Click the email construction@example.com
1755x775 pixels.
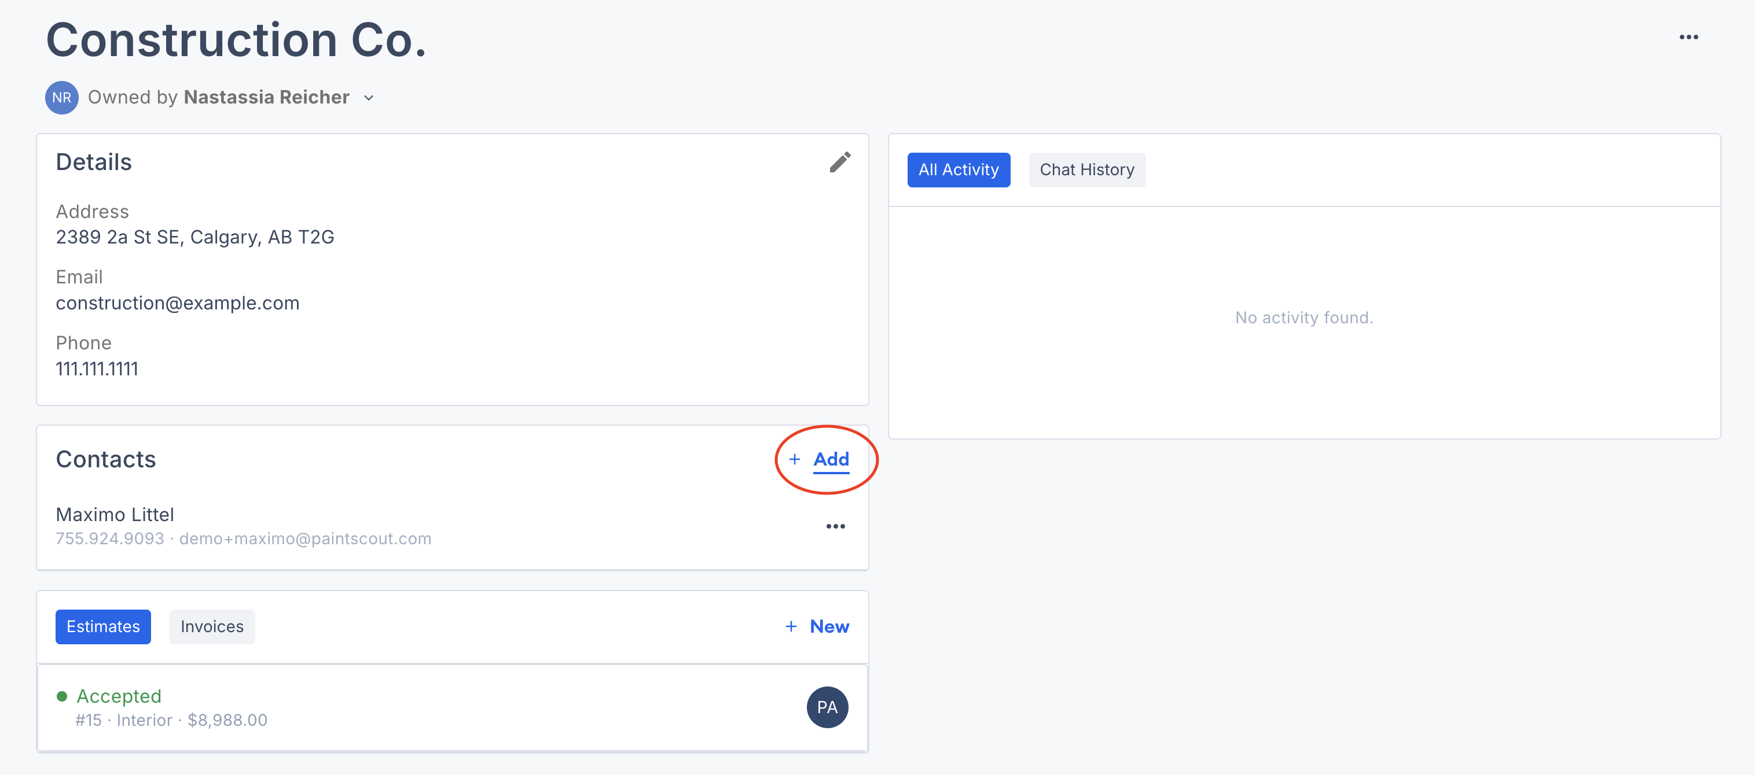177,303
